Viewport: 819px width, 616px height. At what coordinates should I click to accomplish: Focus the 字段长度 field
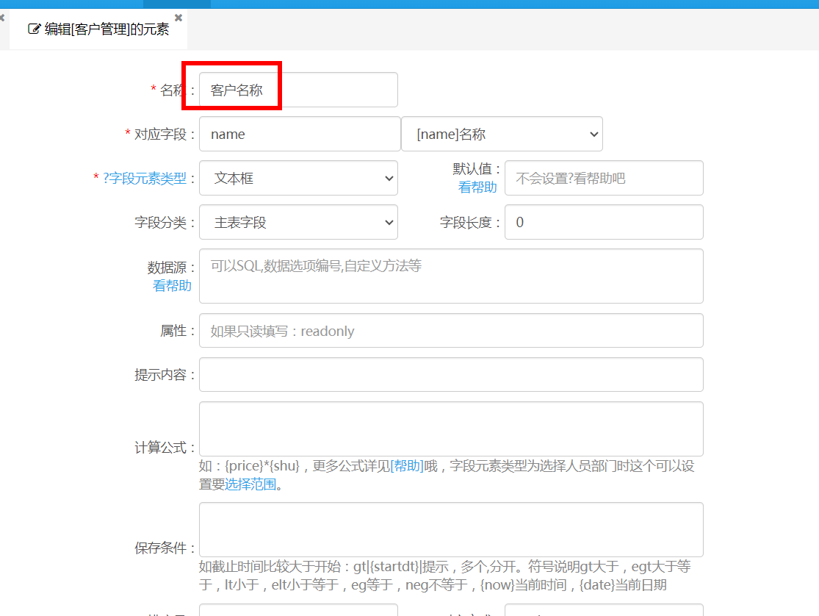click(x=604, y=222)
